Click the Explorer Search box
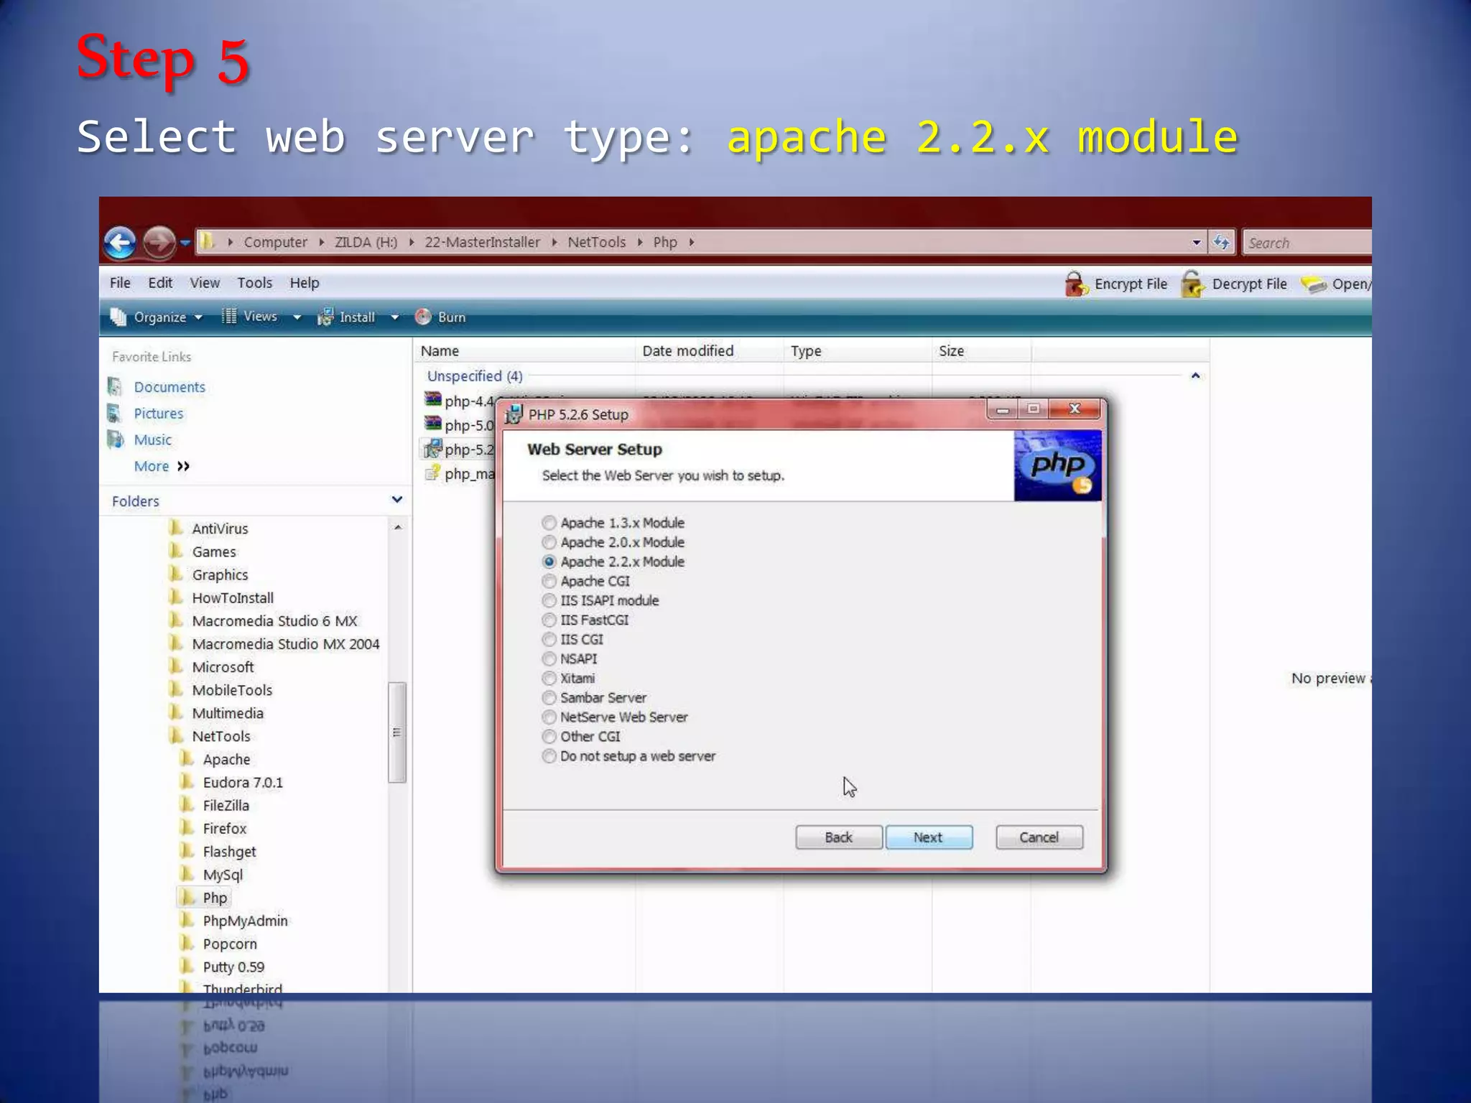This screenshot has height=1103, width=1471. pyautogui.click(x=1307, y=243)
